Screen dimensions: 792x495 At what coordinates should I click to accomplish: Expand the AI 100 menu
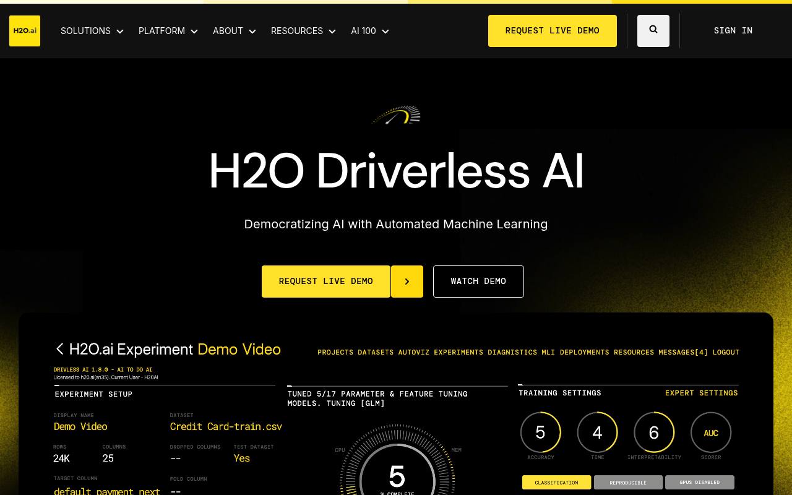pyautogui.click(x=370, y=31)
